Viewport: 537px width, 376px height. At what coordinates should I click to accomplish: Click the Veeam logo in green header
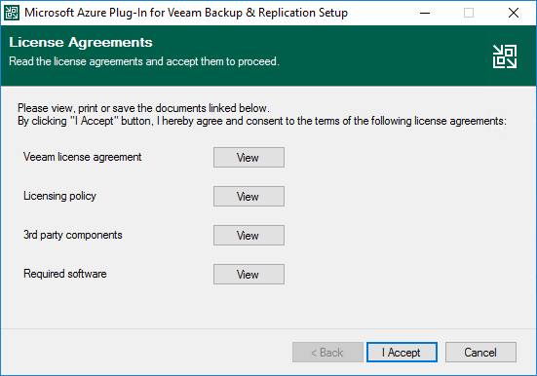[505, 56]
